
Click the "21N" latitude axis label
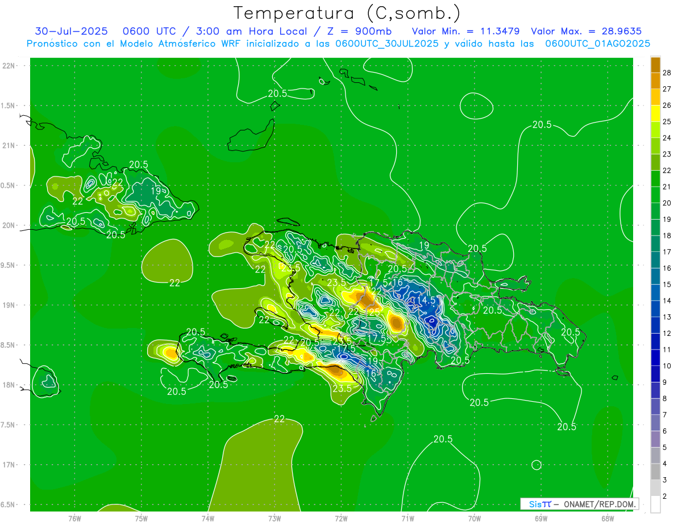[x=10, y=146]
